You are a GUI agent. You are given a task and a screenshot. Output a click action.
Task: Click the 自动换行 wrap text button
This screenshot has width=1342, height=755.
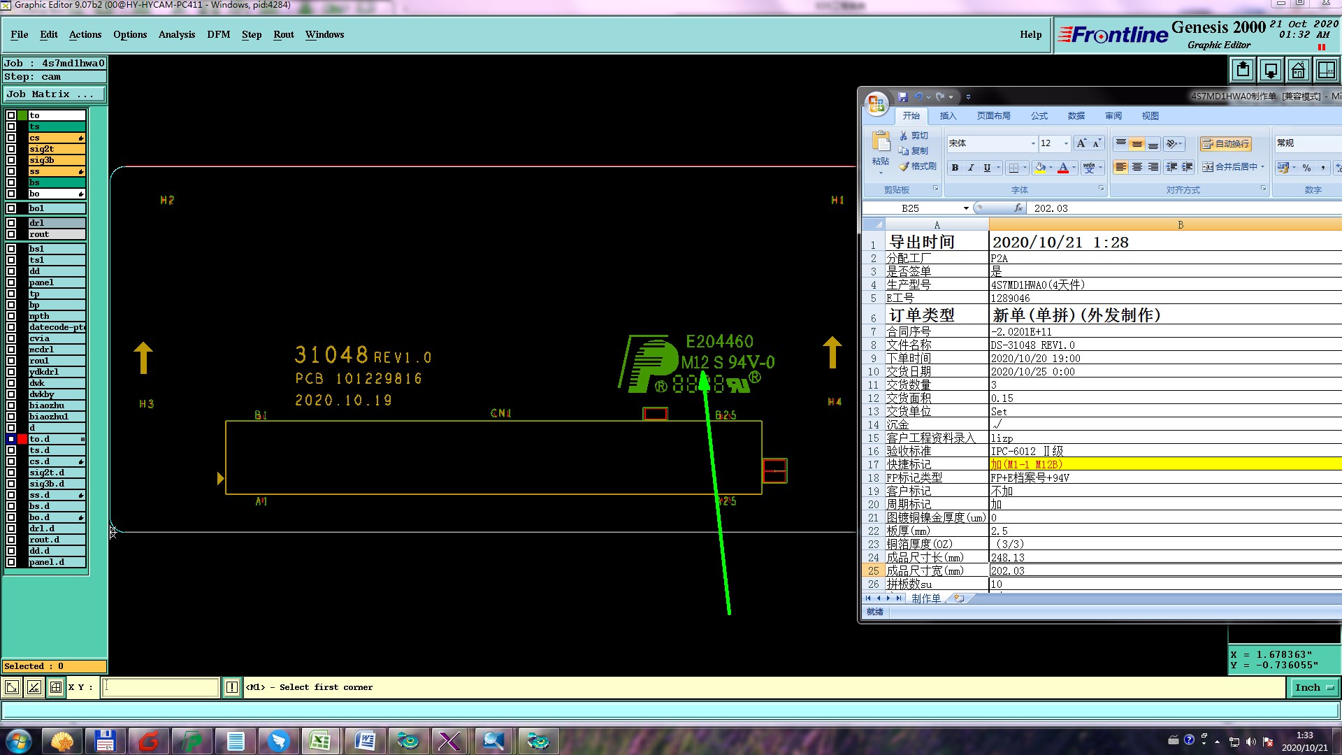coord(1226,144)
